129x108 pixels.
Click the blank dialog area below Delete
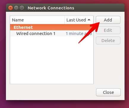[108, 66]
